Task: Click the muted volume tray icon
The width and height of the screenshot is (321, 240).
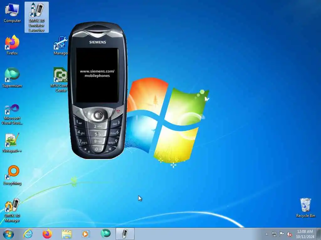Action: point(289,234)
